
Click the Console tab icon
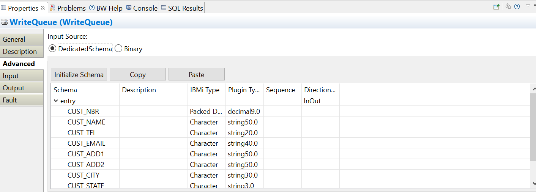(129, 8)
